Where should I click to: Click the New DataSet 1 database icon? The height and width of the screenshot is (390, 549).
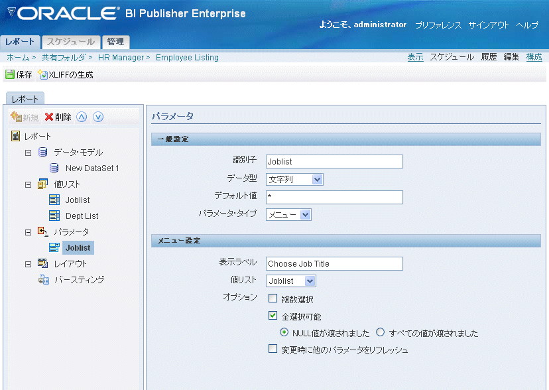54,168
